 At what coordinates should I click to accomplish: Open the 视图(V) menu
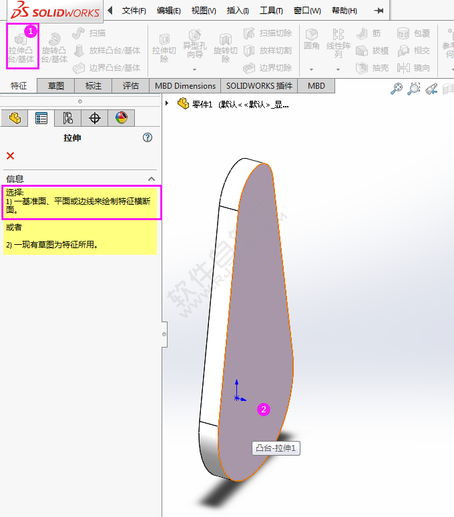204,11
